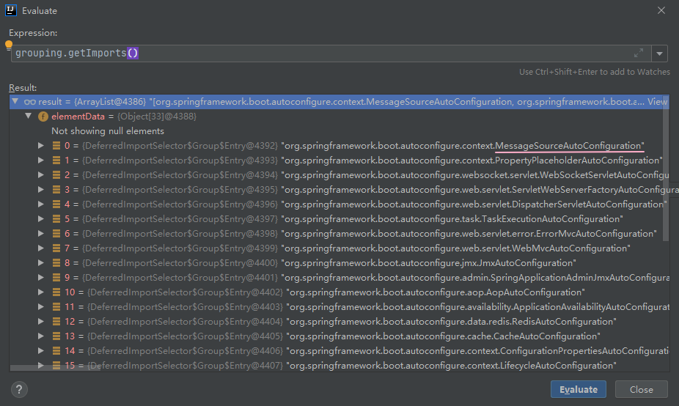Open the expression history dropdown
This screenshot has width=679, height=406.
659,53
